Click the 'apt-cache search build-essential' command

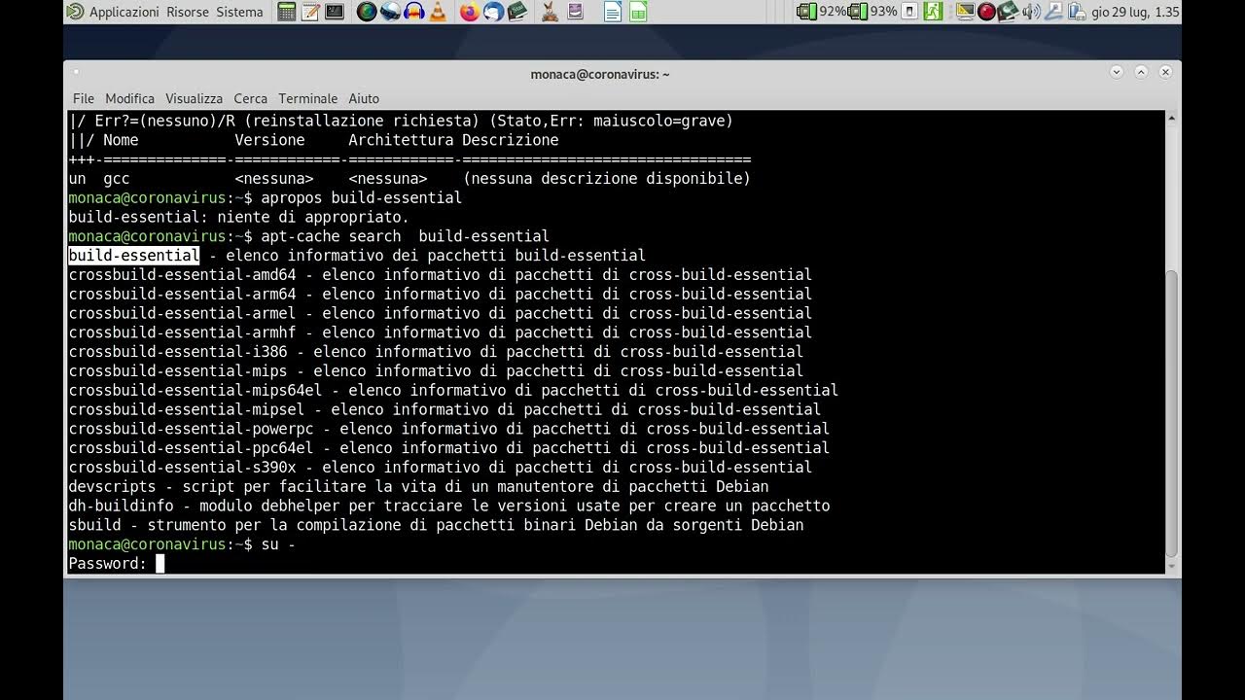405,236
